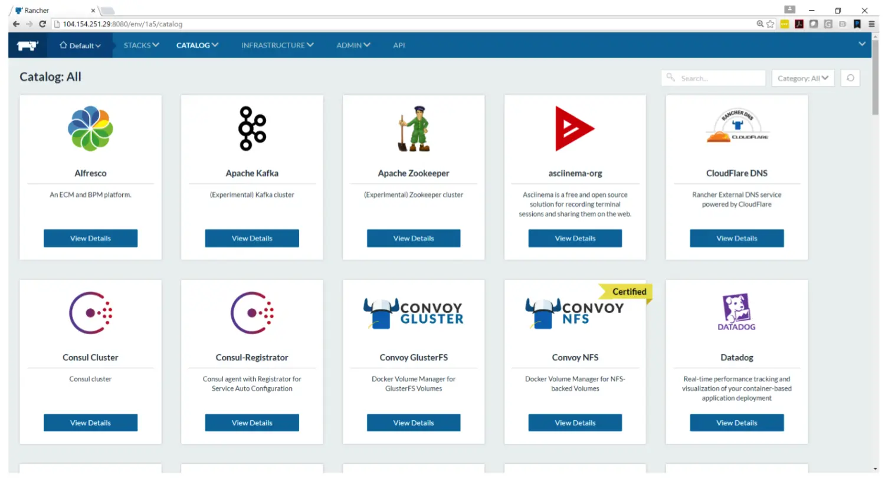Screen dimensions: 885x478
Task: Refresh the catalog with the circular arrow button
Action: pyautogui.click(x=850, y=78)
